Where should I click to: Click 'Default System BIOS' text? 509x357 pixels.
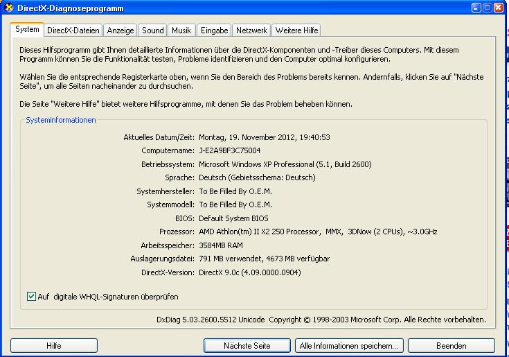pyautogui.click(x=233, y=218)
